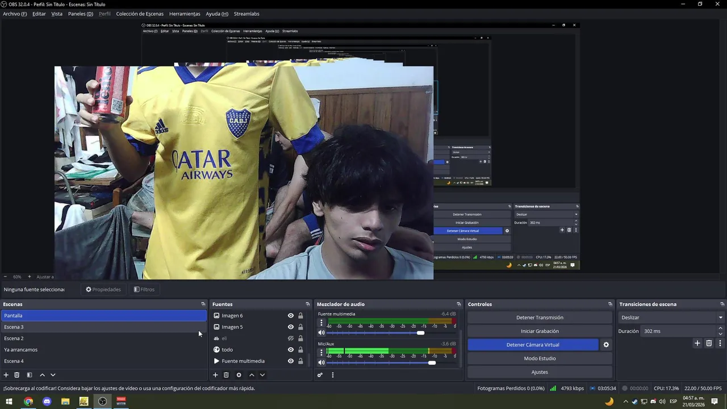Enable Modo Estudio
Screen dimensions: 727x409
click(x=540, y=358)
